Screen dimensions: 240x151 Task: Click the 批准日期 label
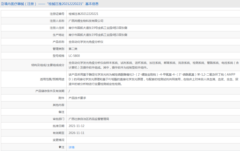tap(58, 126)
